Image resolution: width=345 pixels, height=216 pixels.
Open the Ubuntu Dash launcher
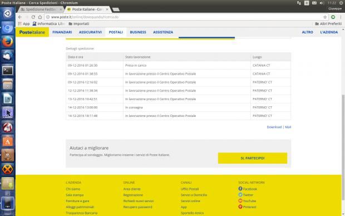point(7,13)
